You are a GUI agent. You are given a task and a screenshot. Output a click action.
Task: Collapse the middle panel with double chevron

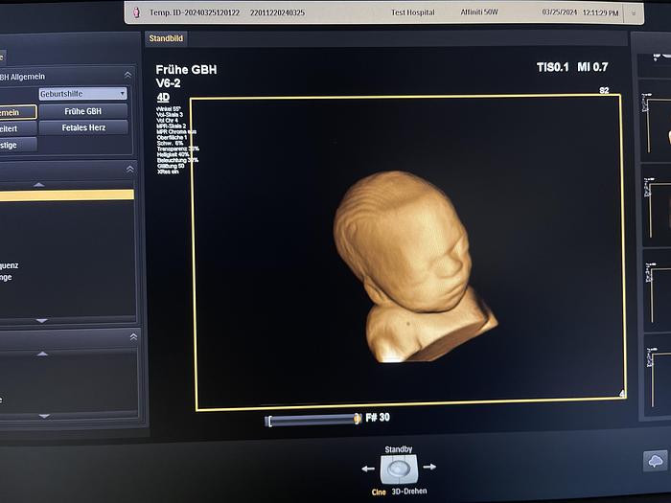(x=130, y=170)
